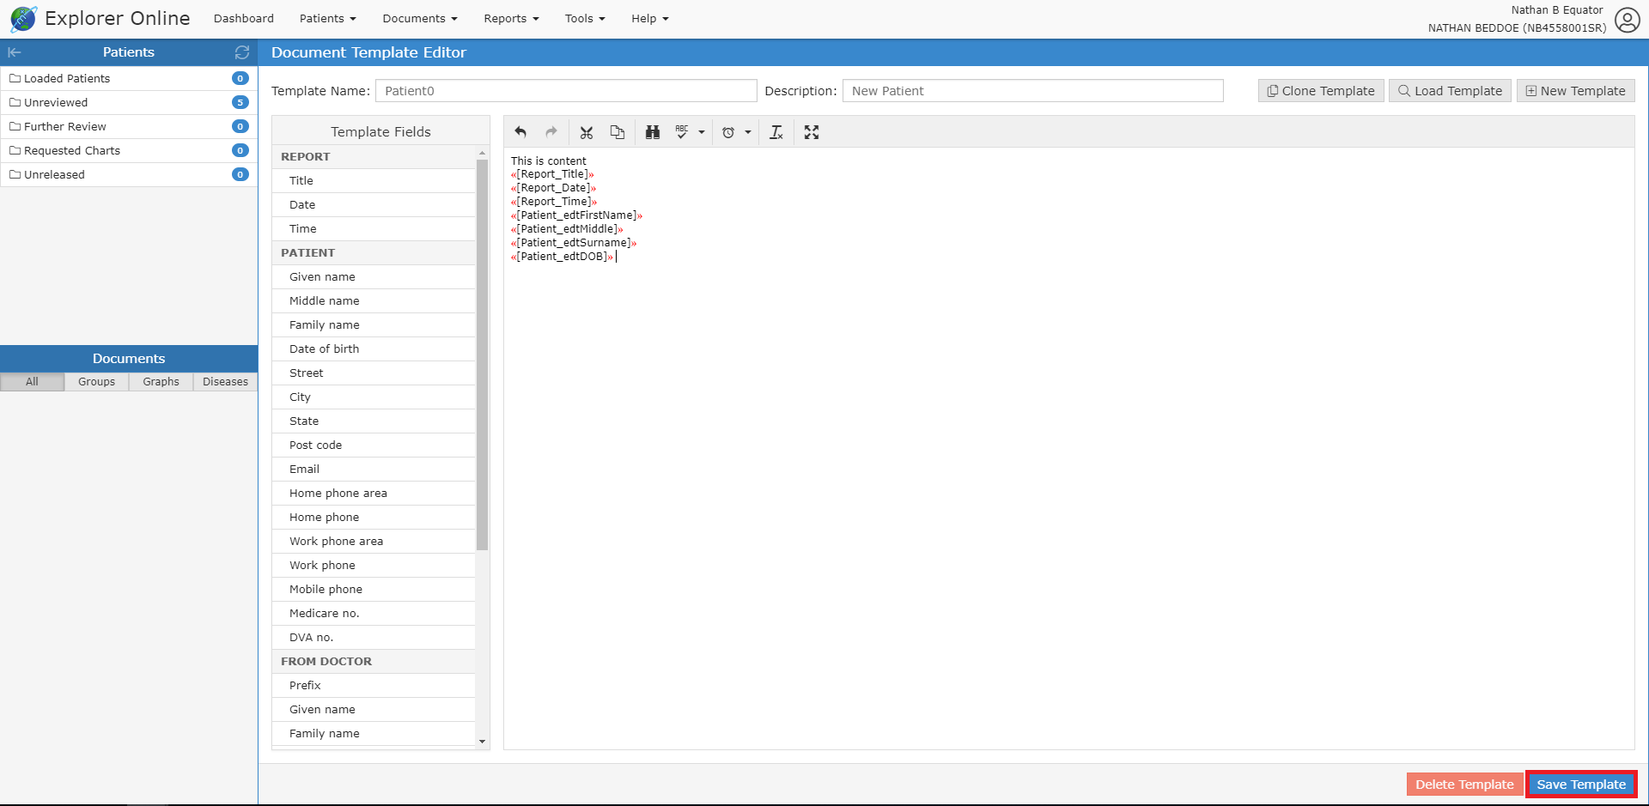
Task: Click the alarm clock icon in the toolbar
Action: (x=728, y=132)
